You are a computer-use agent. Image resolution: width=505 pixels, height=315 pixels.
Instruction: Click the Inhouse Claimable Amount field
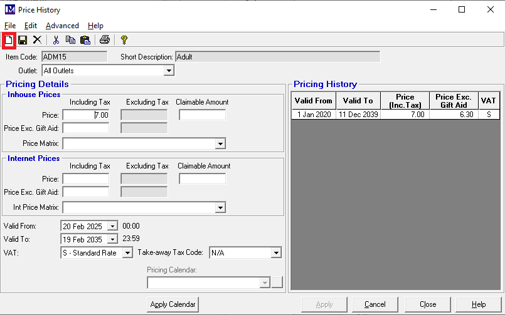point(202,115)
